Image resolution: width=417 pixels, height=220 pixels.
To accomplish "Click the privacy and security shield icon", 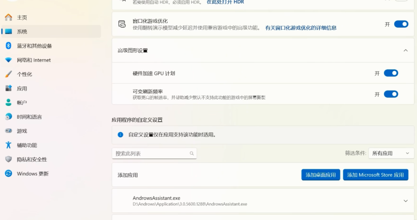I will (8, 160).
